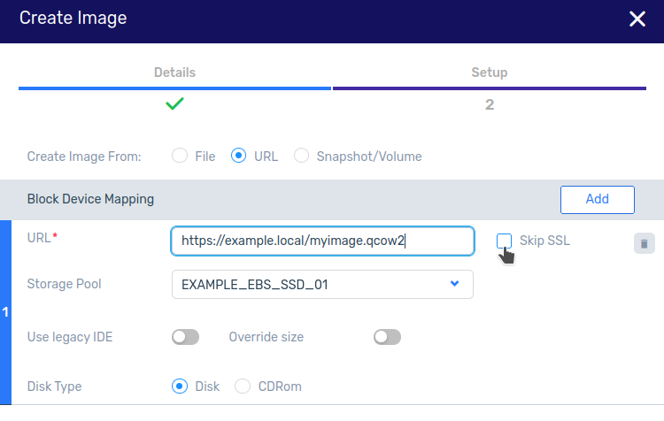Click the Create Image title text
This screenshot has width=664, height=421.
point(73,19)
